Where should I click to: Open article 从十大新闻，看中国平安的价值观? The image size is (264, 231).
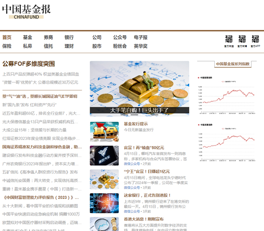point(40,206)
